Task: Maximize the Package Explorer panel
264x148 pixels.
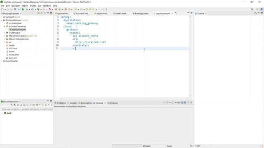Action: coord(51,13)
